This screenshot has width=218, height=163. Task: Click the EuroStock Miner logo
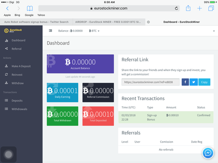(13, 31)
